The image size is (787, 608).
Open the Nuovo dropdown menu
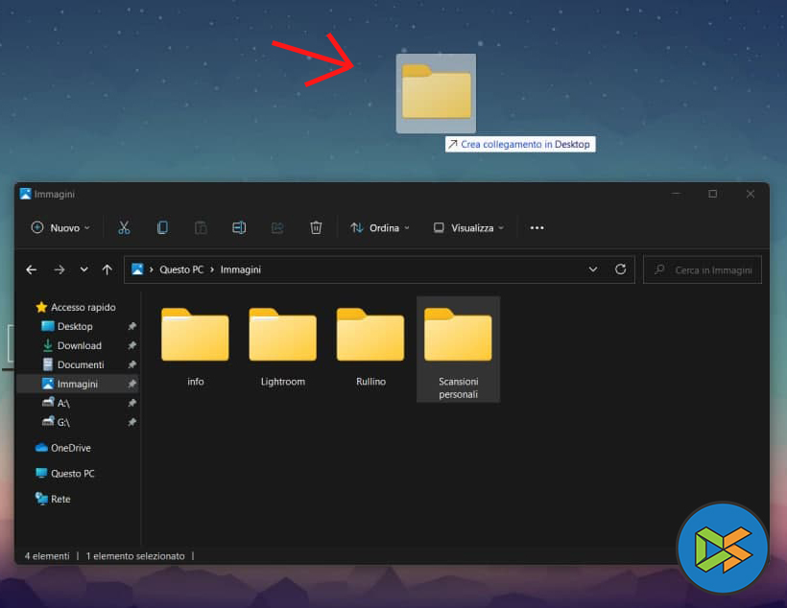coord(60,228)
